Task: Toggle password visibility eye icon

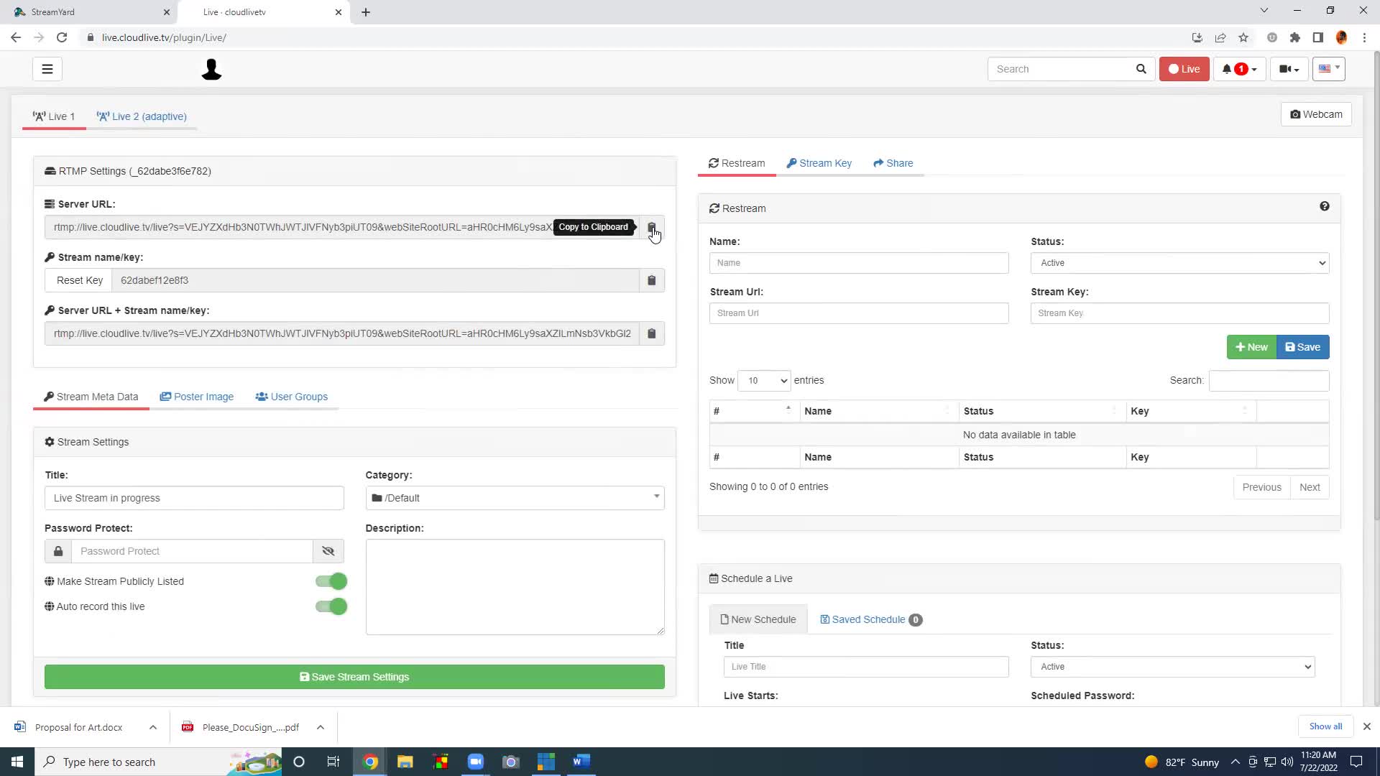Action: tap(328, 551)
